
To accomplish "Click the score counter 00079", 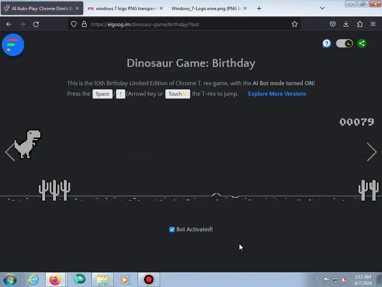I will point(357,122).
